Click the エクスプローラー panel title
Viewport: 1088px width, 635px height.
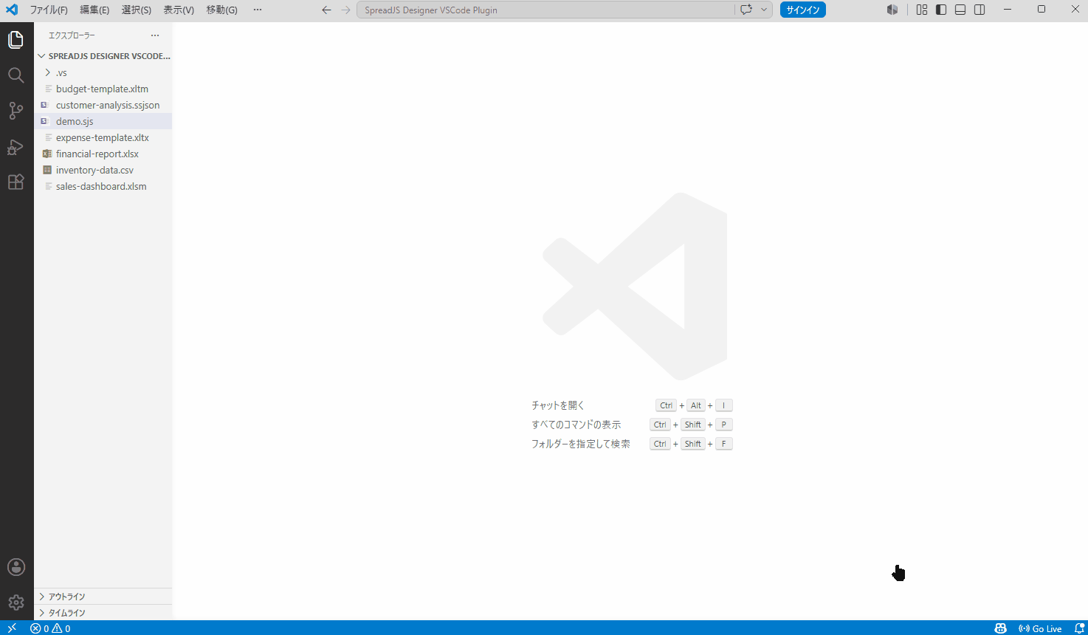[x=72, y=35]
